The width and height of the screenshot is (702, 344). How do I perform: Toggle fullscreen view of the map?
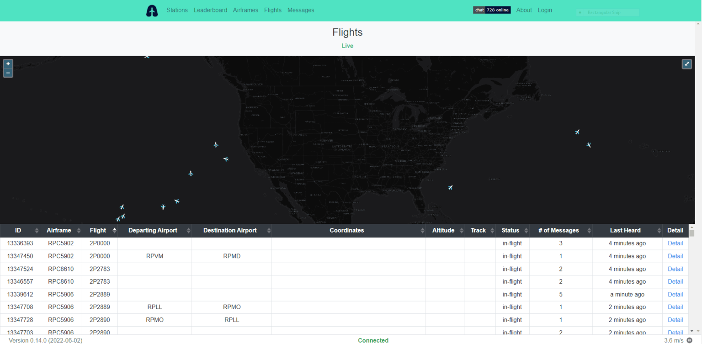click(687, 64)
